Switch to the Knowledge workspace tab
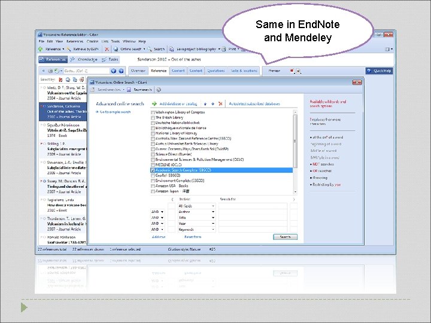Viewport: 431px width, 323px height. coord(84,59)
